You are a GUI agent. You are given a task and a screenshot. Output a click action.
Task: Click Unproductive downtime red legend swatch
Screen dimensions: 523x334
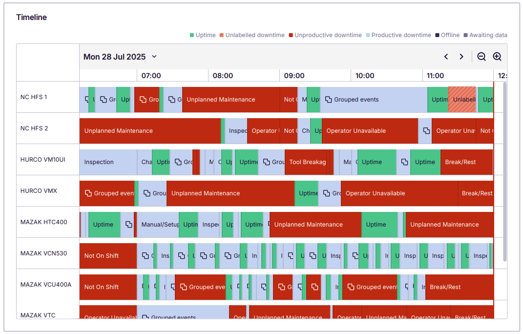(291, 35)
